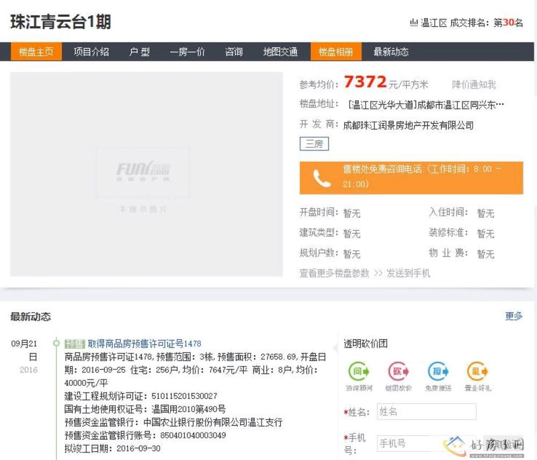Click the 透明砍价团 heading
This screenshot has width=537, height=460.
pos(365,343)
